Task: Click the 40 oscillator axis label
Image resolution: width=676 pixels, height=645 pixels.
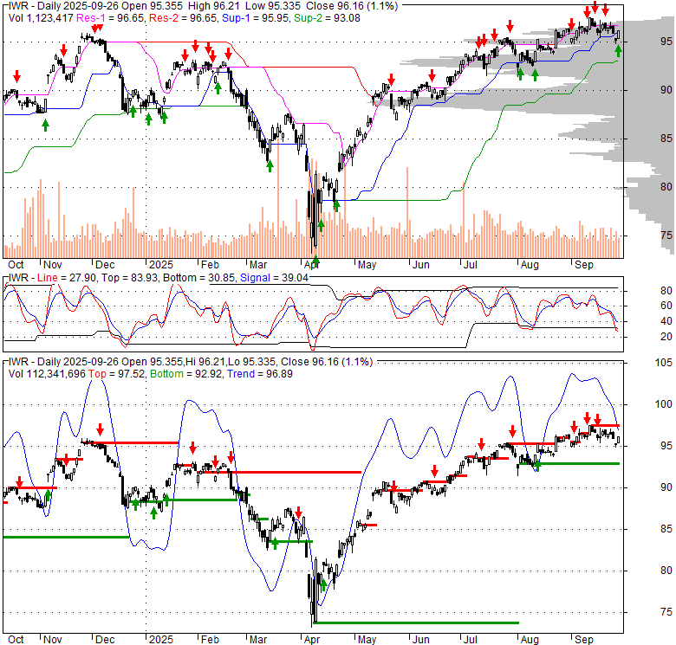Action: [666, 321]
